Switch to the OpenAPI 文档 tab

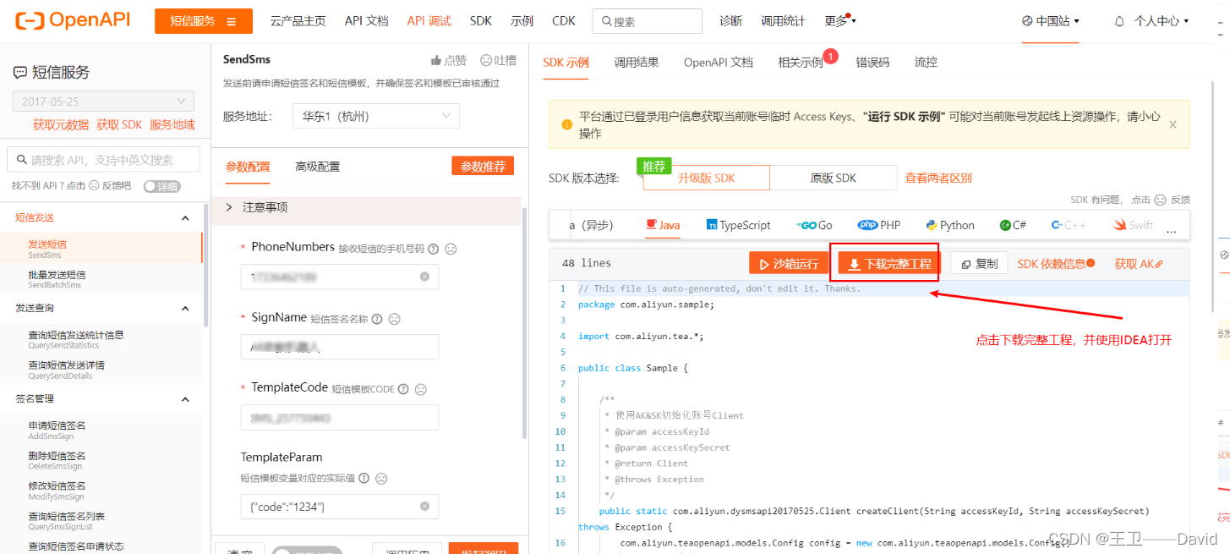coord(719,62)
